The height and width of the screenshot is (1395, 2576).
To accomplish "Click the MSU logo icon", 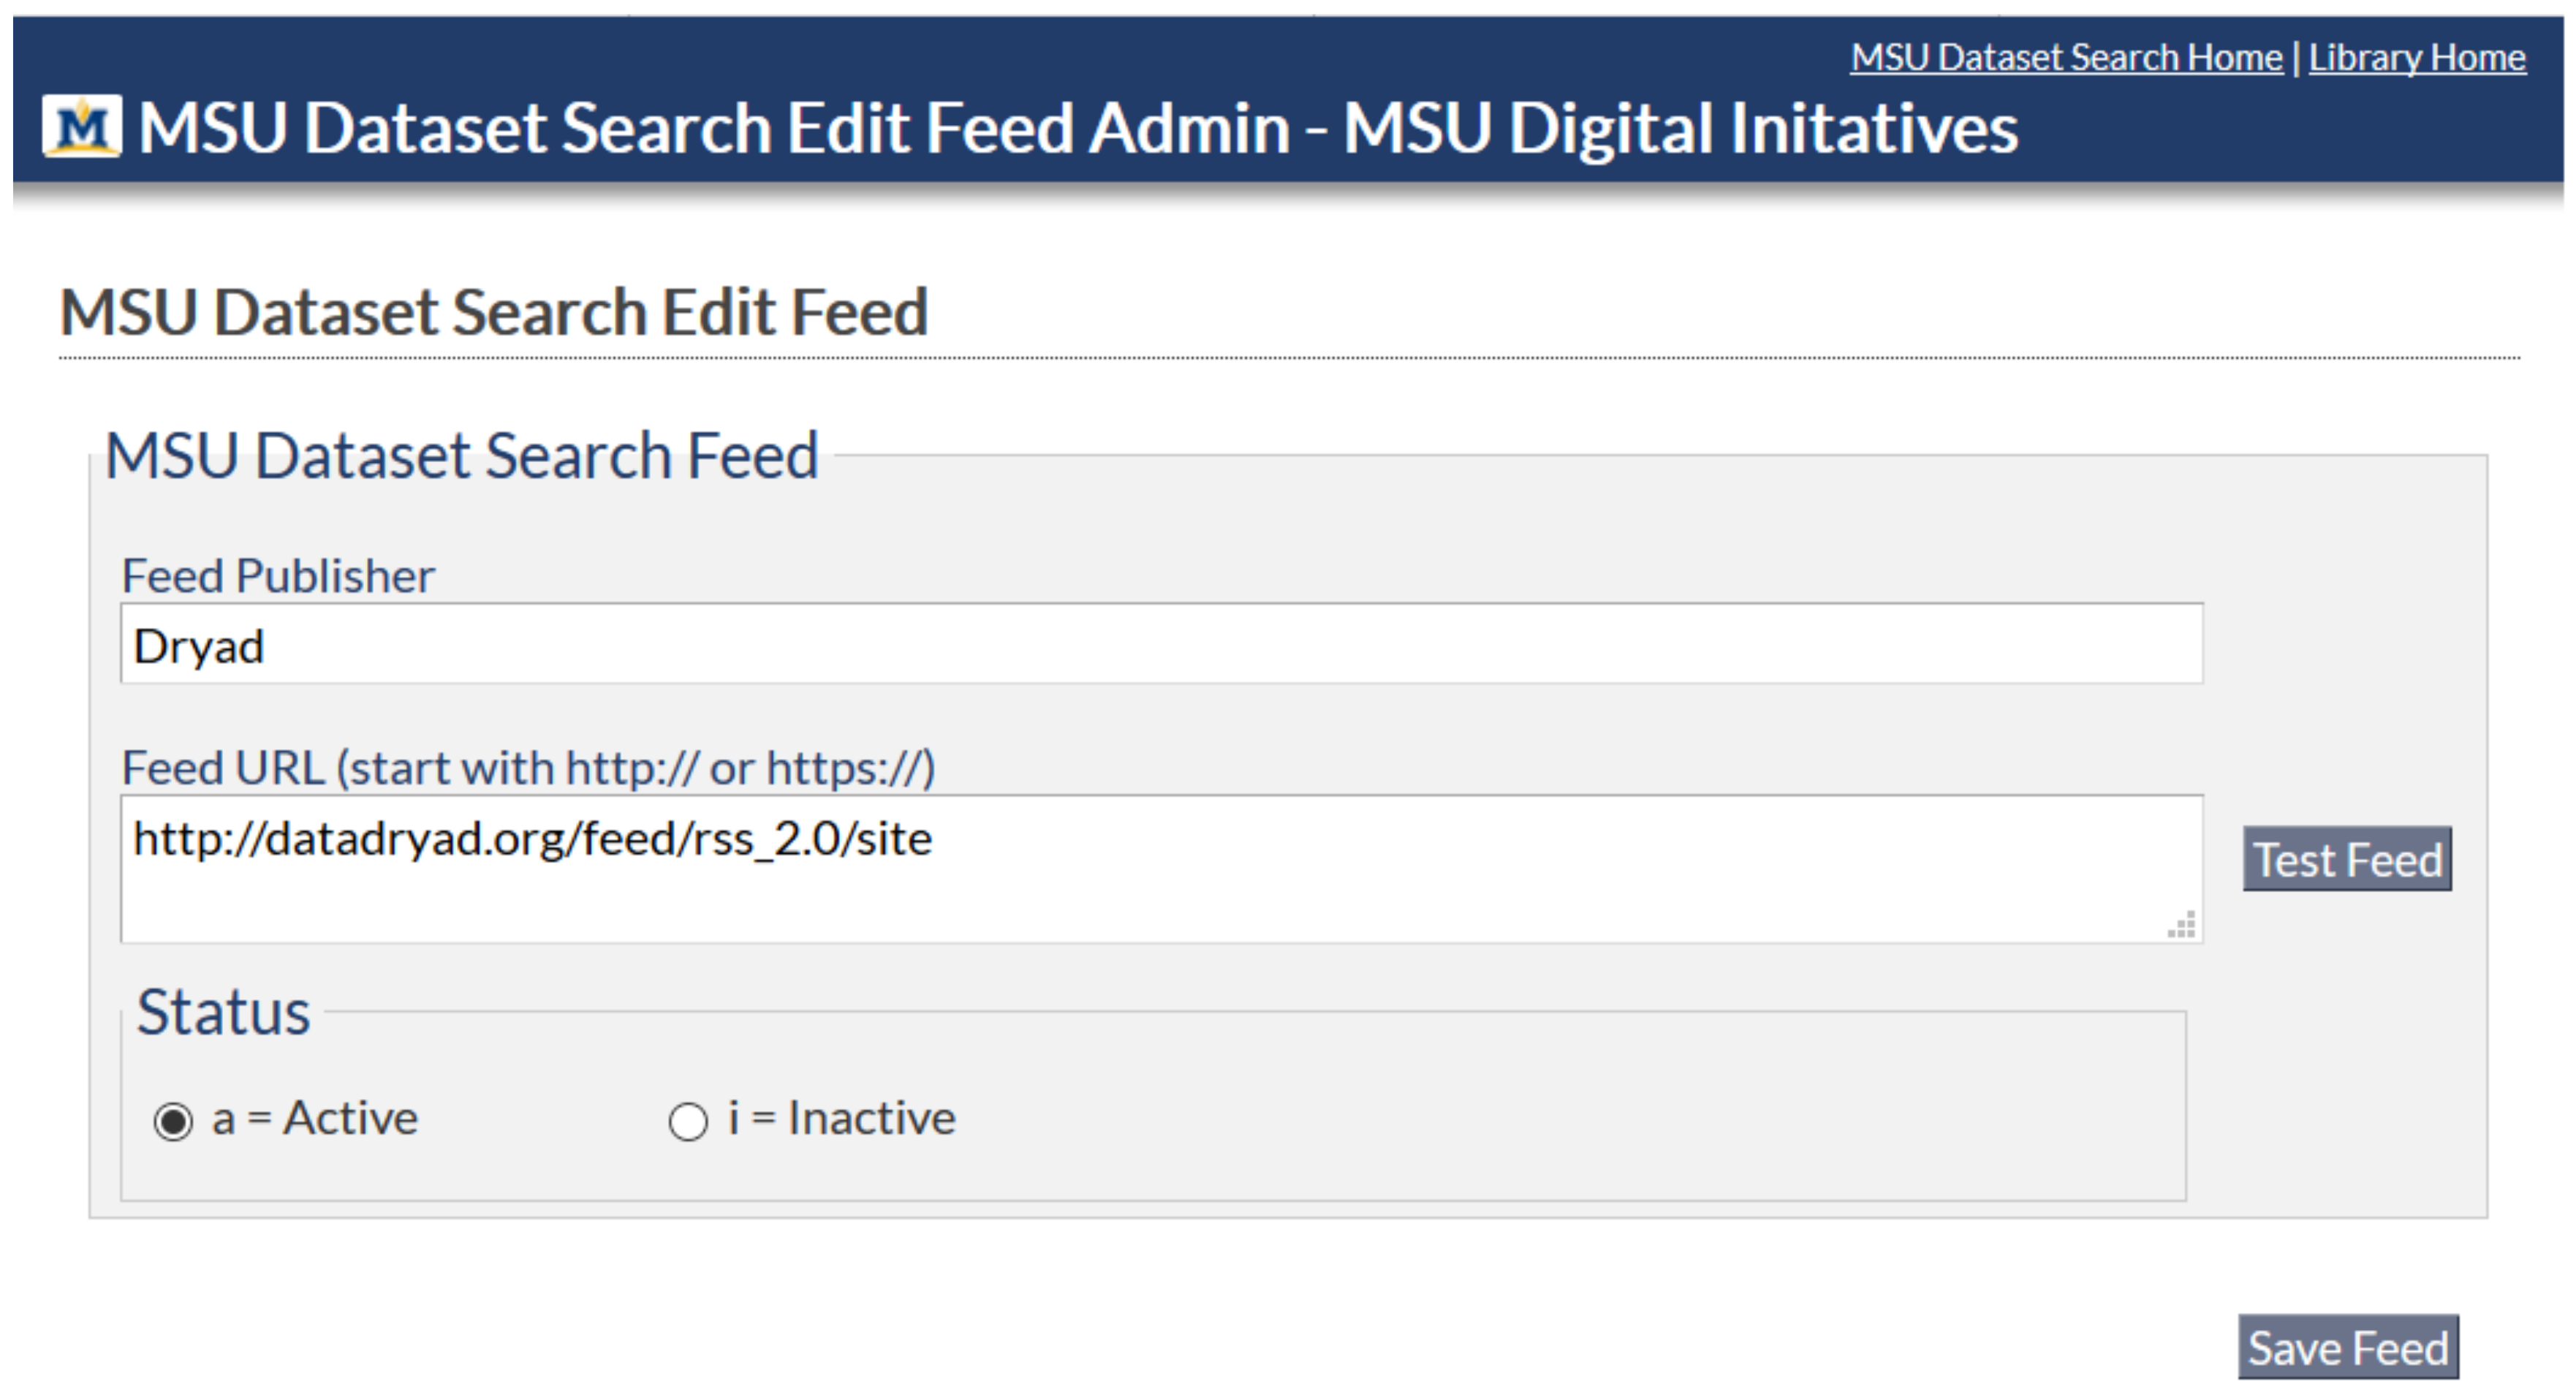I will click(x=82, y=127).
